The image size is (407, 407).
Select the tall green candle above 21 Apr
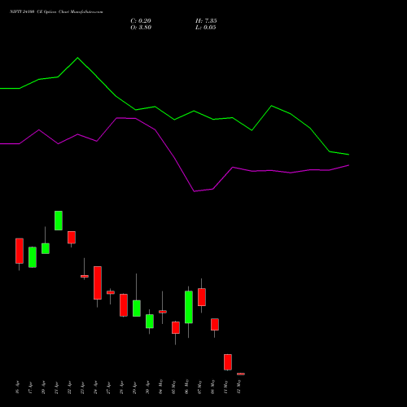tap(59, 221)
